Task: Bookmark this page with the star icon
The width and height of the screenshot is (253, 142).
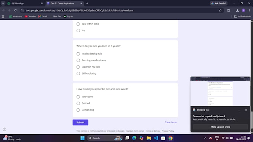Action: pos(220,10)
